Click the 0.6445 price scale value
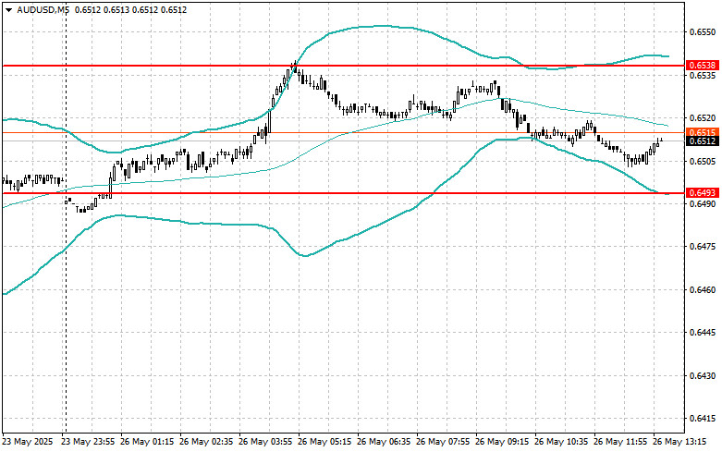The height and width of the screenshot is (452, 722). pos(703,333)
